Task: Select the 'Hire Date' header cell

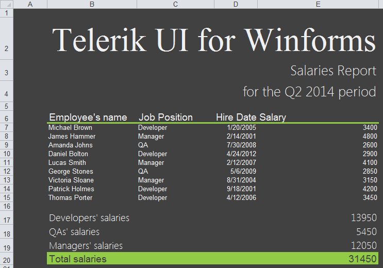Action: click(x=237, y=118)
